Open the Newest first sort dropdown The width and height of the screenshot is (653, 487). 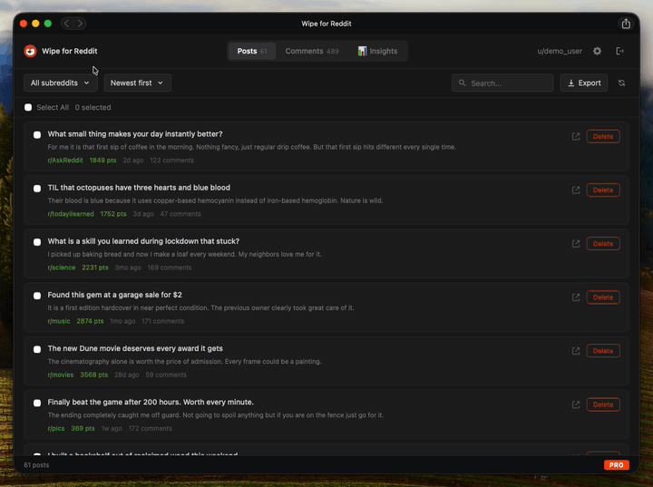coord(137,83)
